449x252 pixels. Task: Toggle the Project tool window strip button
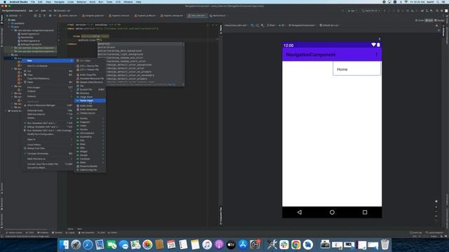click(1, 19)
